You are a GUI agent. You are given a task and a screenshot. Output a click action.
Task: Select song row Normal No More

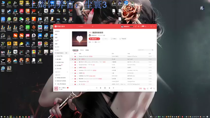(113, 65)
